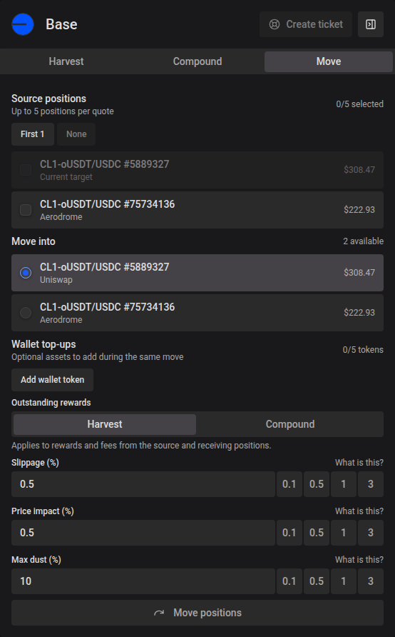Set Price impact preset to 0.5
395x637 pixels.
(317, 533)
